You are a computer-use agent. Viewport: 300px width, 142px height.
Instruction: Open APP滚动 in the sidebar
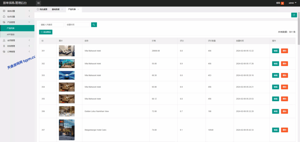(x=17, y=35)
